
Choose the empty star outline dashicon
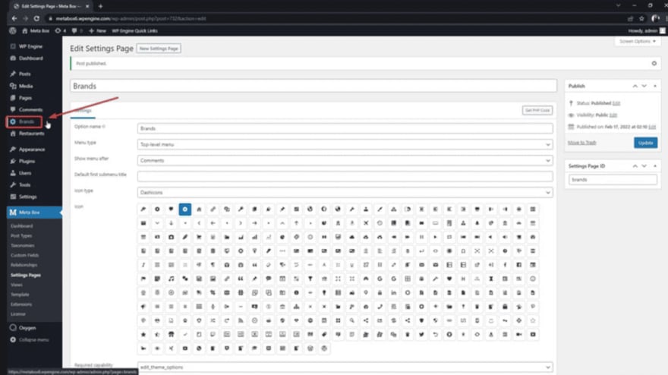(533, 320)
